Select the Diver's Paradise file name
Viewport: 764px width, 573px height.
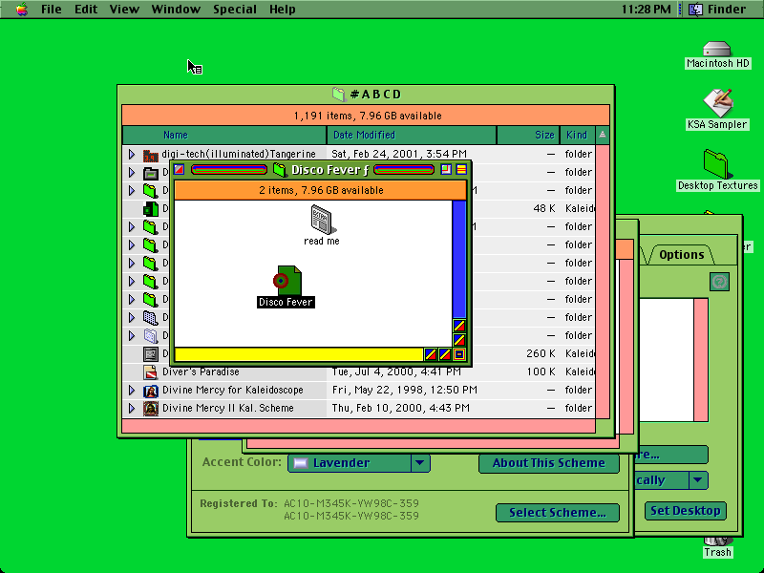(x=201, y=371)
